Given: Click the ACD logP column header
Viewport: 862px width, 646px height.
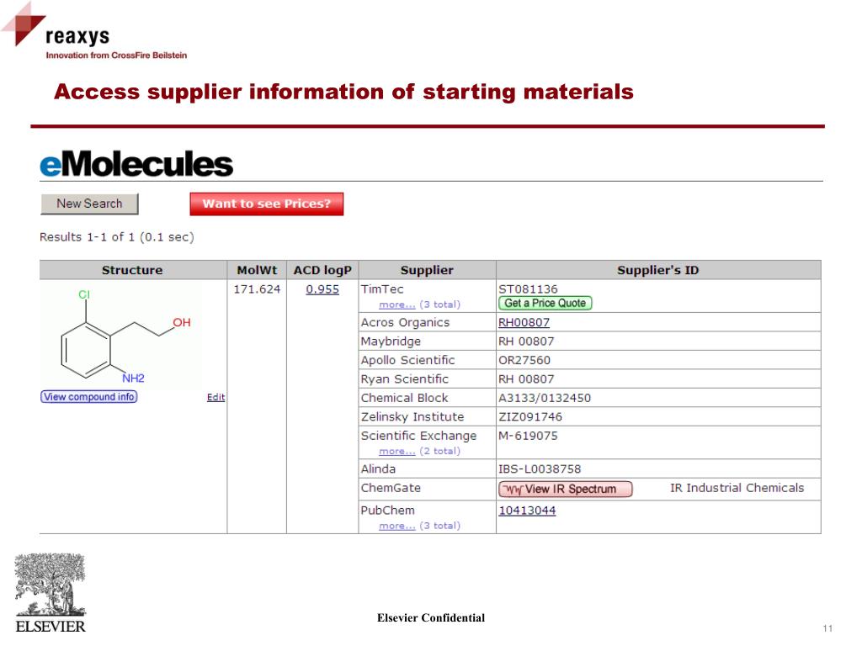Looking at the screenshot, I should (322, 270).
